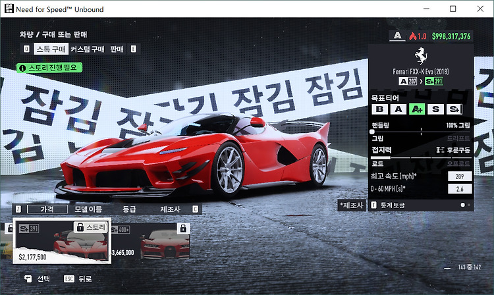Select the Bugatti car card with 400+ rating
Image resolution: width=494 pixels, height=295 pixels.
151,241
